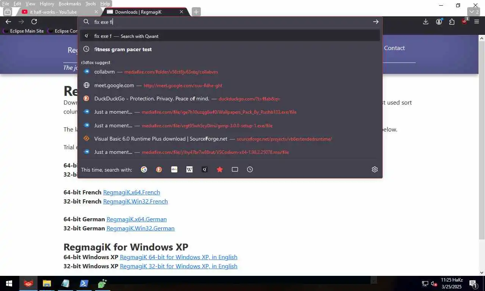Download RegmagiK.x64.German link
This screenshot has height=291, width=485.
pos(136,219)
